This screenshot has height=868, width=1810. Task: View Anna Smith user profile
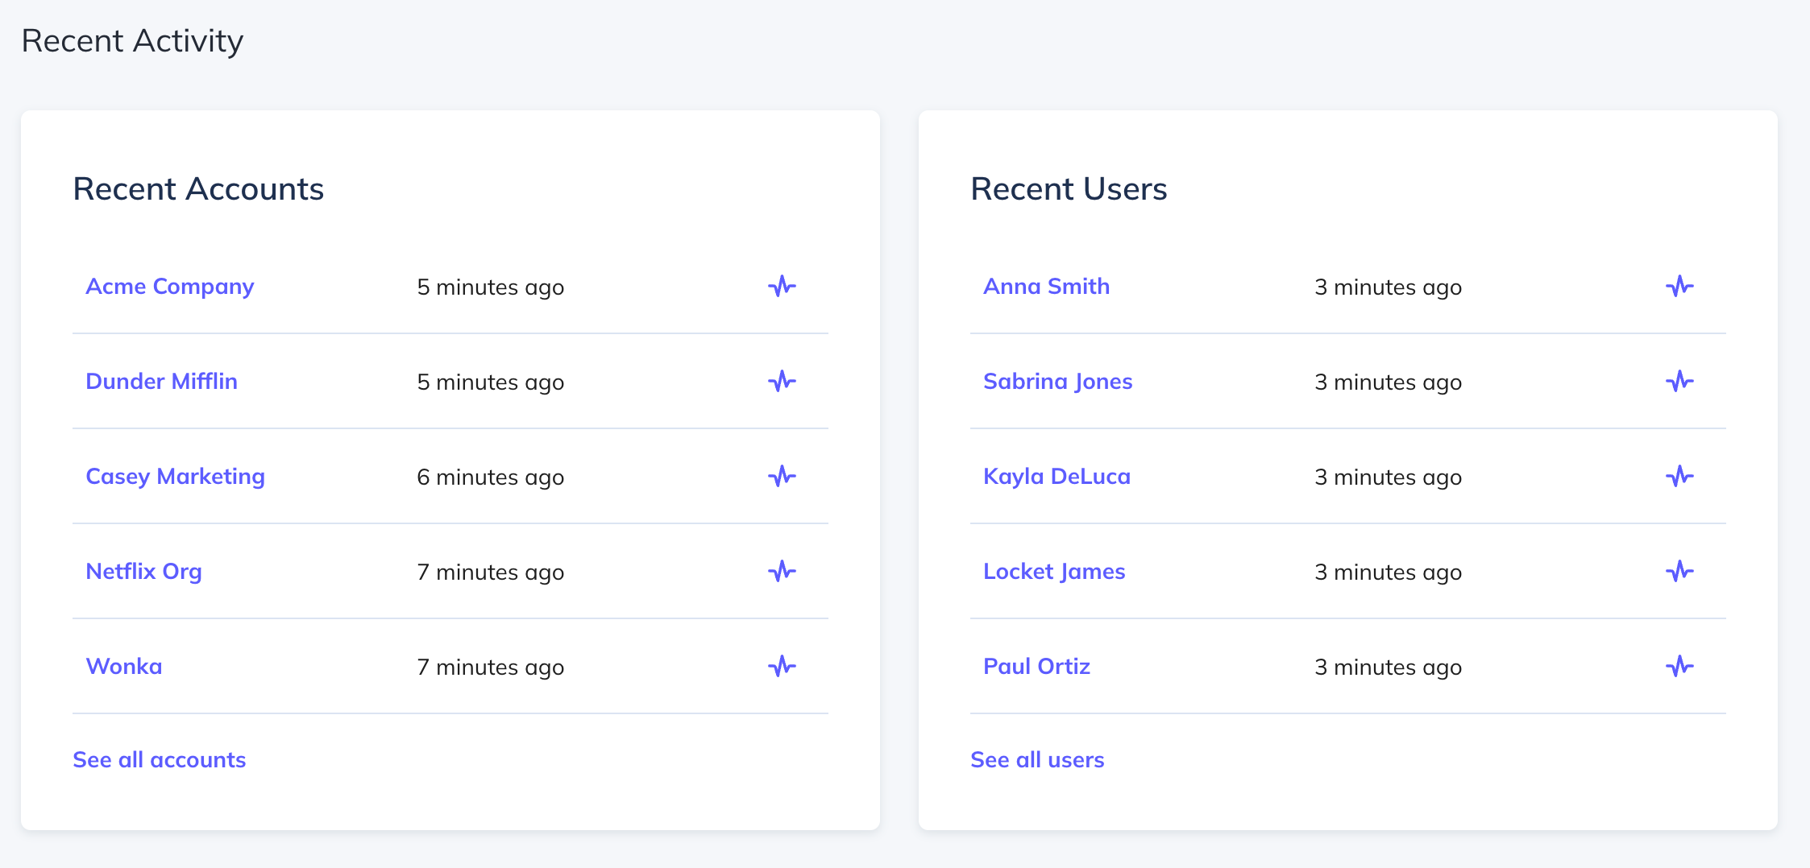(1046, 287)
